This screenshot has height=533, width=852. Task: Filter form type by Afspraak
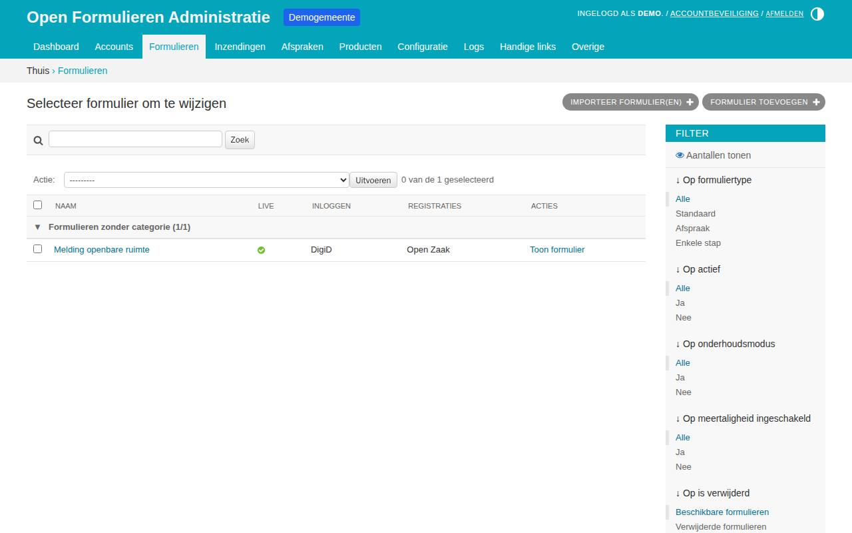coord(692,229)
